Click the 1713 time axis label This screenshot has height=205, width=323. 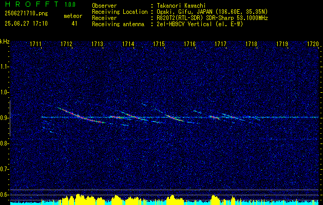[97, 44]
